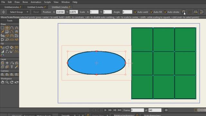Click the Reset button
This screenshot has width=206, height=116.
click(36, 12)
